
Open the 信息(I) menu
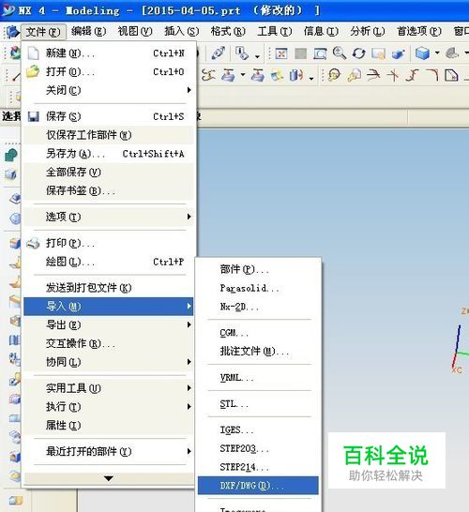tap(321, 31)
